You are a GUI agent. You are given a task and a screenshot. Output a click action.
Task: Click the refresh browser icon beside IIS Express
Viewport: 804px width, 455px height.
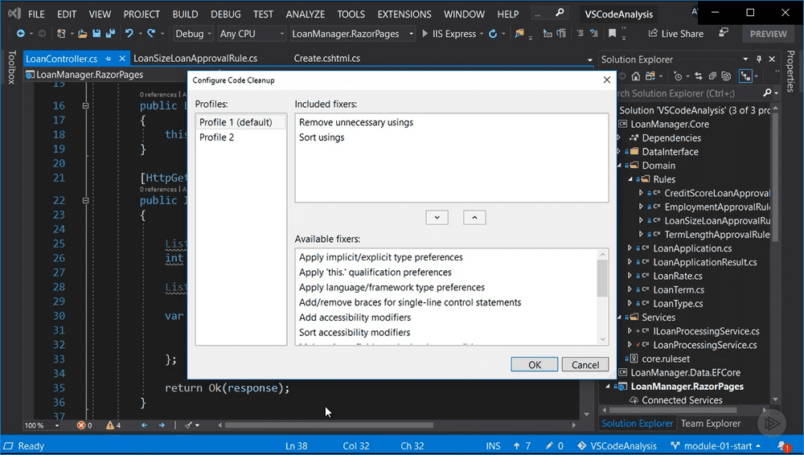pyautogui.click(x=493, y=34)
